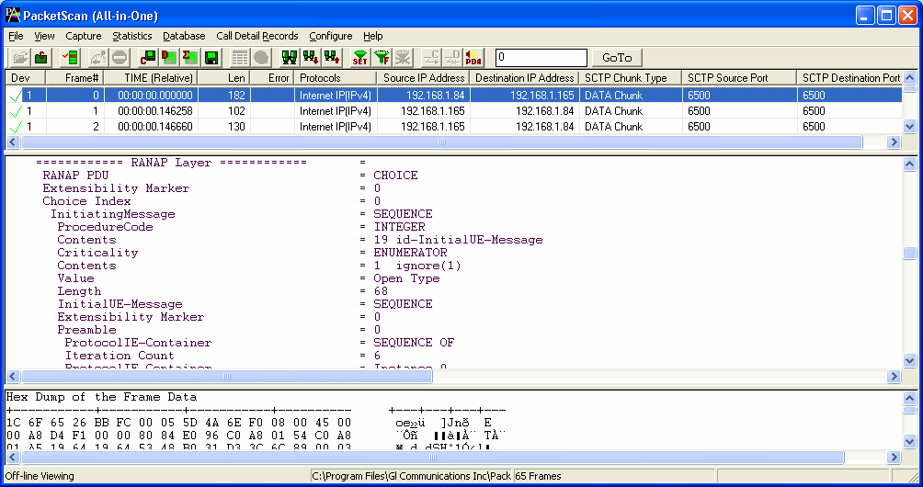Click frame list vertical scrollbar down arrow
This screenshot has height=487, width=923.
point(909,126)
